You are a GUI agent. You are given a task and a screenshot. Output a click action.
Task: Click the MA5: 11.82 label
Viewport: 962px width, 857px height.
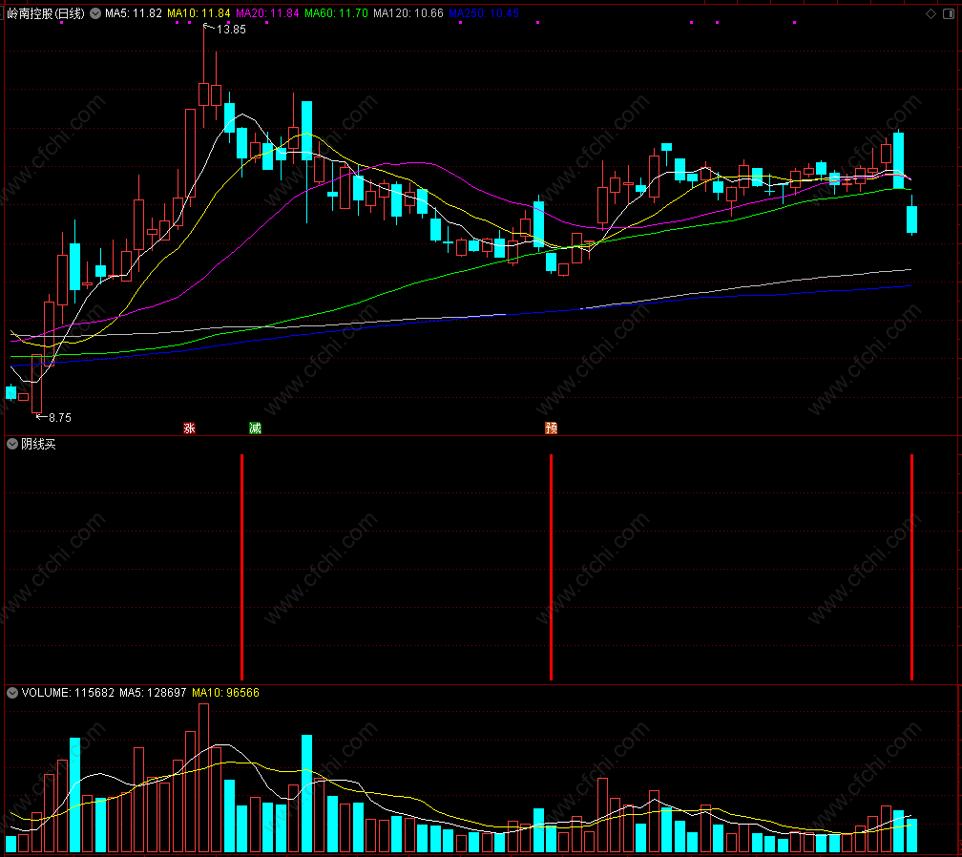click(134, 13)
